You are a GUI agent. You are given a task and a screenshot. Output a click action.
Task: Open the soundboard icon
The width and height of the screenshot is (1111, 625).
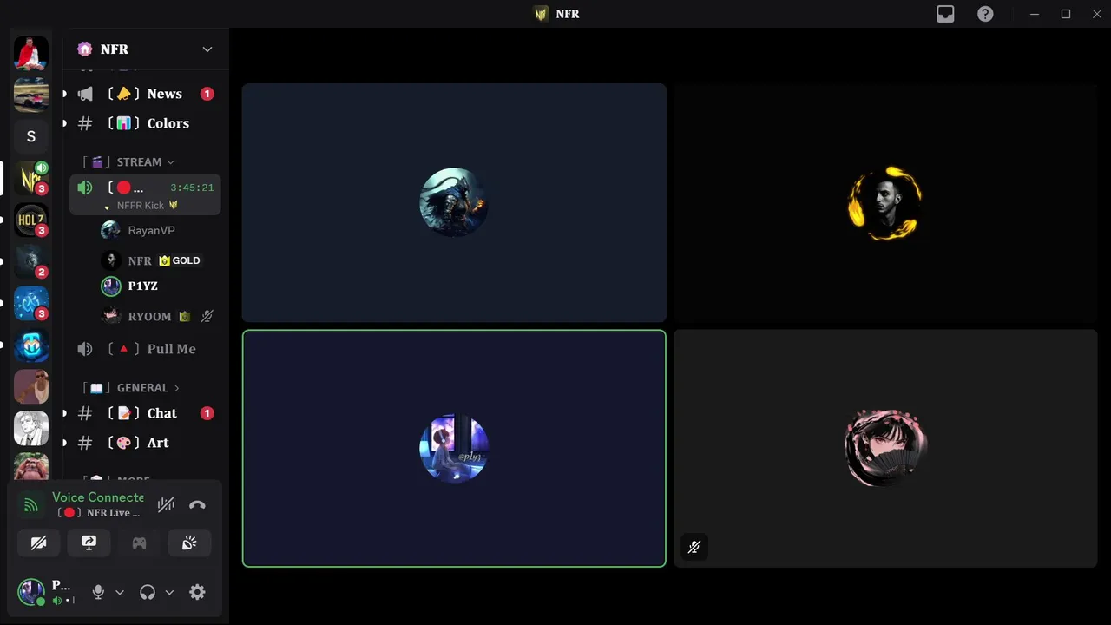(x=189, y=543)
